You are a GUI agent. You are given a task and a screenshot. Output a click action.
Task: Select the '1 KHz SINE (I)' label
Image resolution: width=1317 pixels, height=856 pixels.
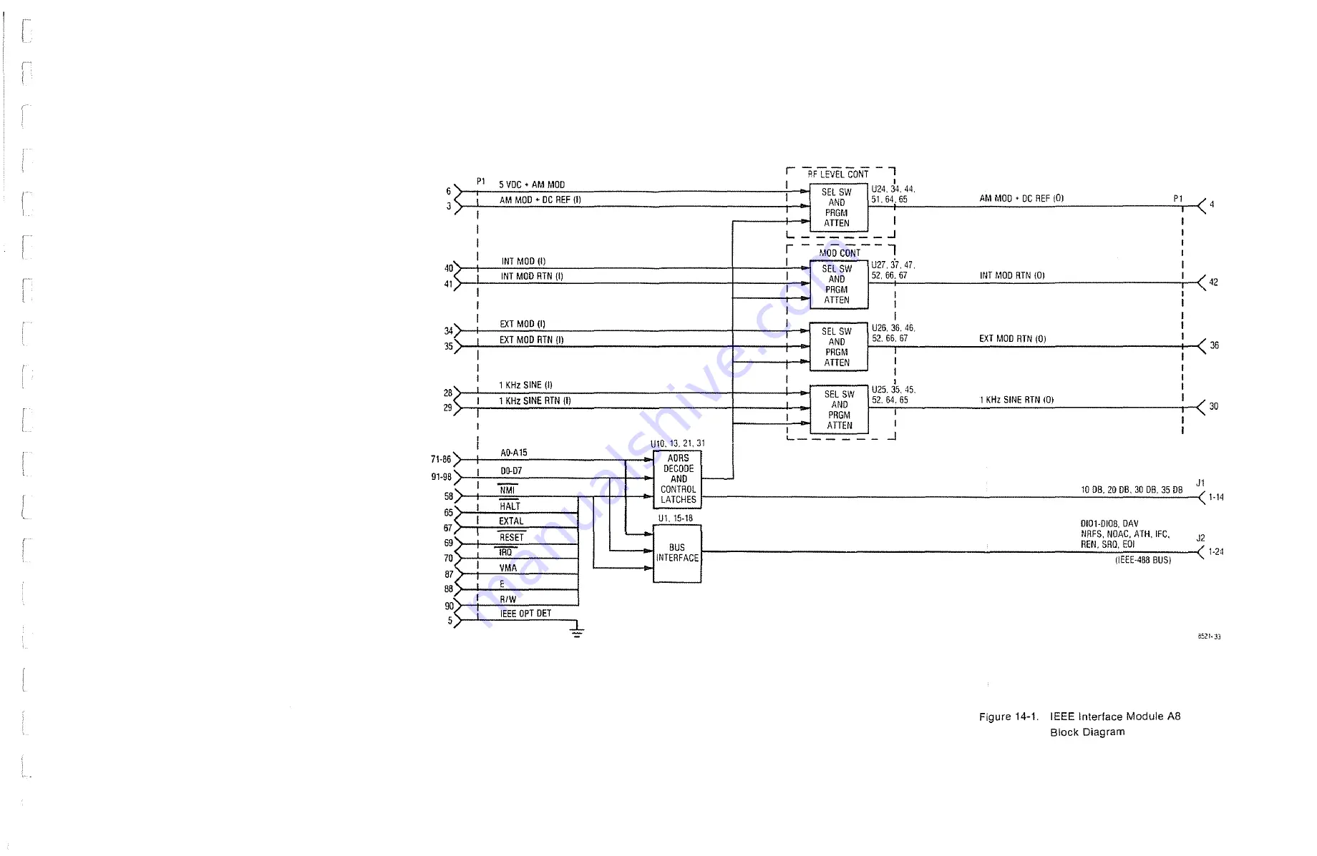pyautogui.click(x=525, y=385)
